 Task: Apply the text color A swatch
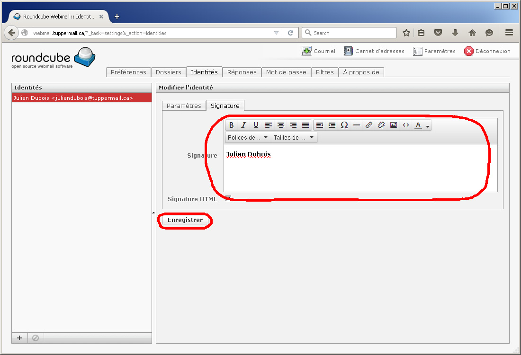pyautogui.click(x=418, y=125)
